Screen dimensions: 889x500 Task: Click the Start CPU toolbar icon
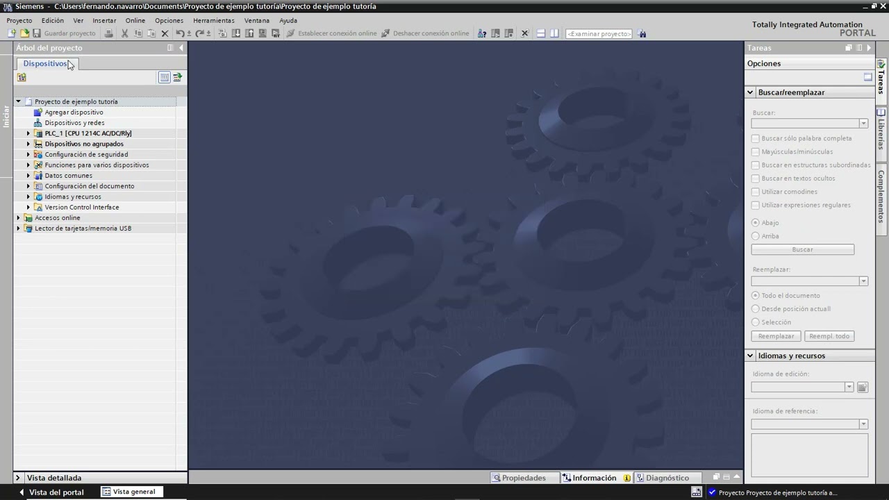pos(495,33)
